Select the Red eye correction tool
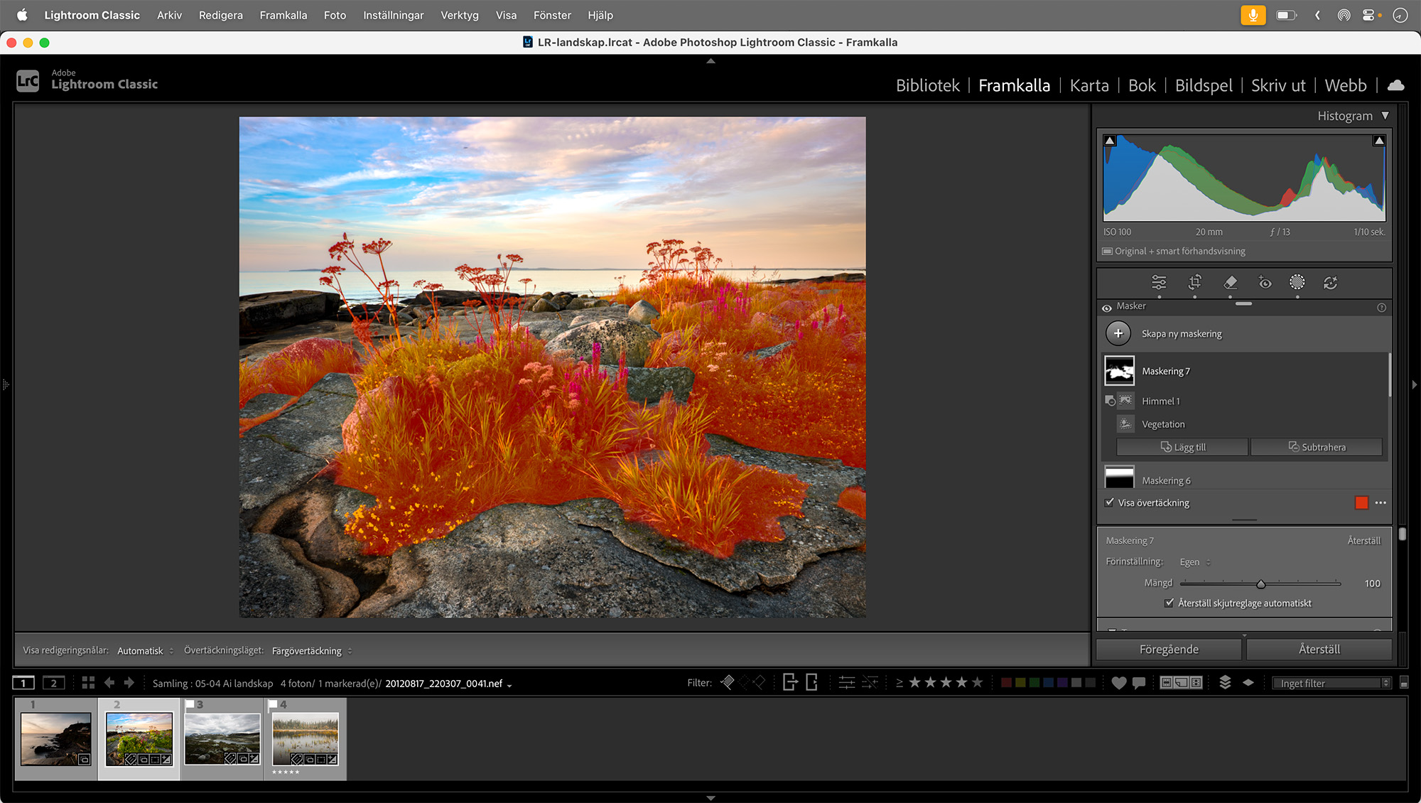This screenshot has height=803, width=1421. [x=1265, y=283]
